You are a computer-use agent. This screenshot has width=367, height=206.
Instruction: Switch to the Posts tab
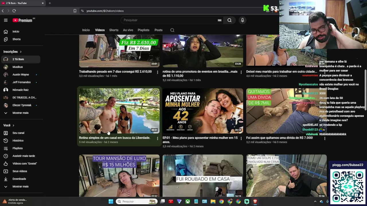point(159,30)
